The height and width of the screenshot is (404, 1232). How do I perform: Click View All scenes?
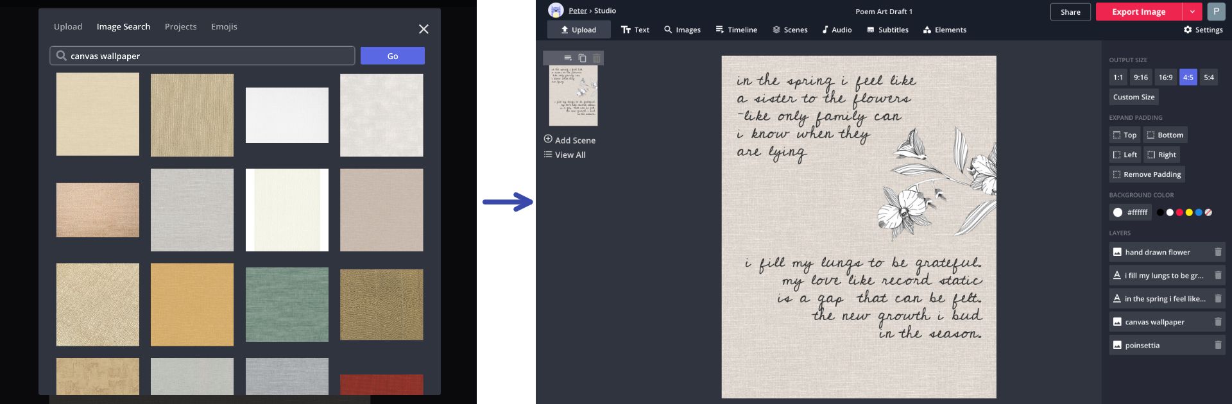click(x=565, y=155)
